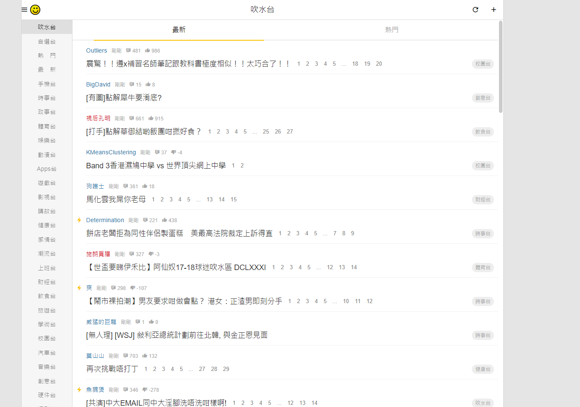Open the hamburger menu
This screenshot has width=580, height=407.
25,9
